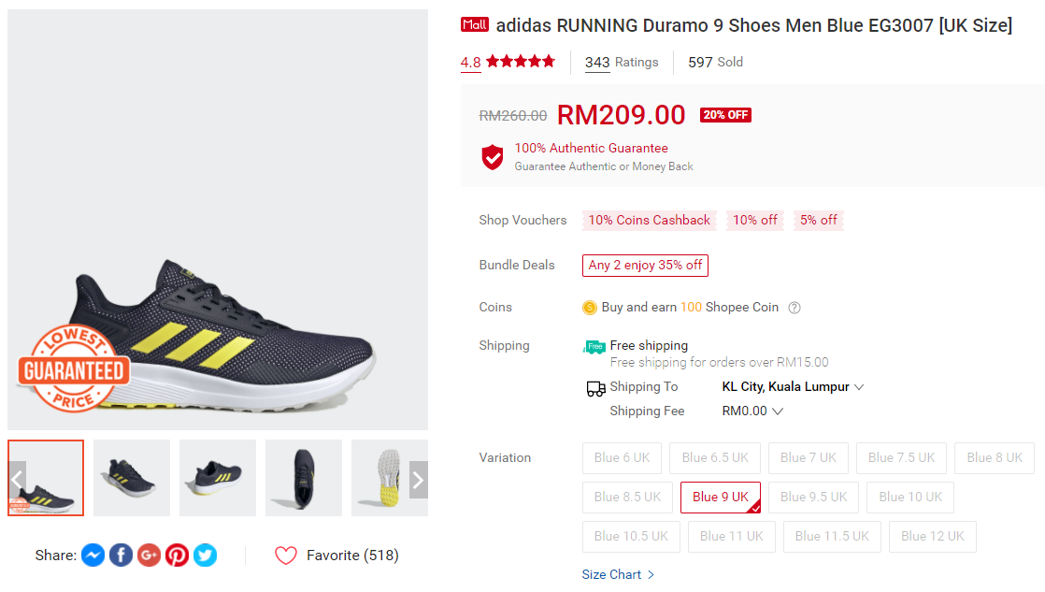The width and height of the screenshot is (1045, 592).
Task: Click the Shopee Coin help question icon
Action: (x=794, y=308)
